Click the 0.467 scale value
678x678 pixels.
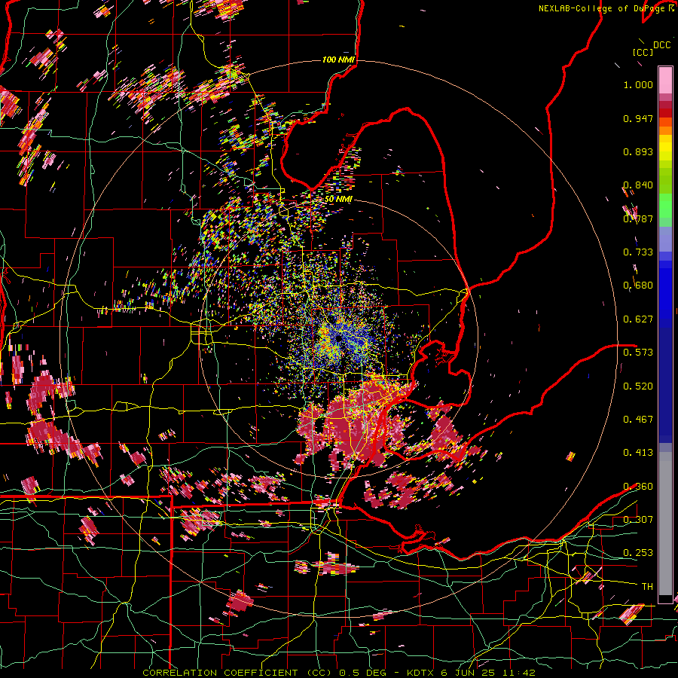click(x=638, y=420)
